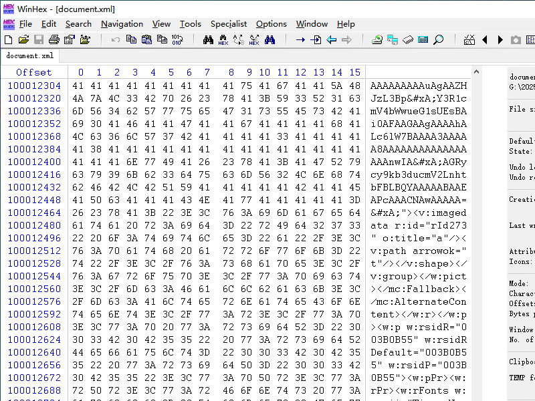
Task: Click the Undo arrow icon
Action: pyautogui.click(x=115, y=40)
